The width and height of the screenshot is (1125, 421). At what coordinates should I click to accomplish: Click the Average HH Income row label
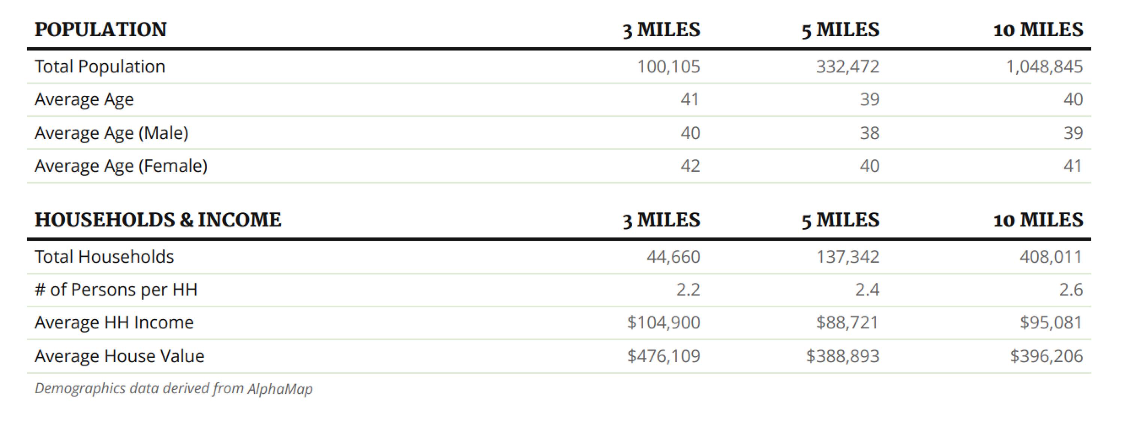114,323
